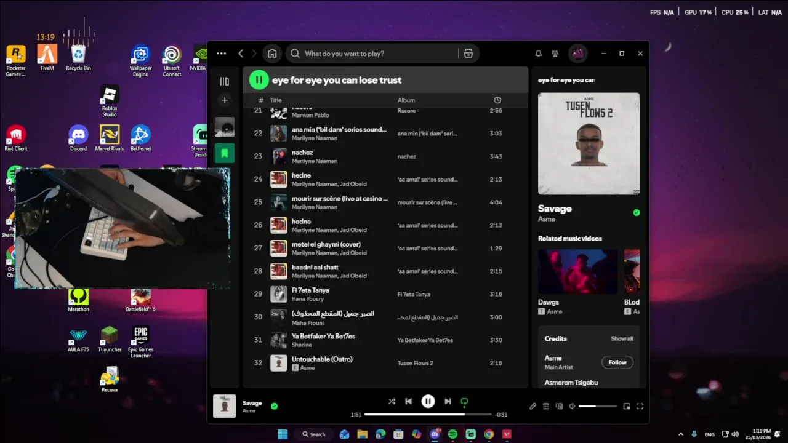Go forward with the right arrow

[x=254, y=54]
